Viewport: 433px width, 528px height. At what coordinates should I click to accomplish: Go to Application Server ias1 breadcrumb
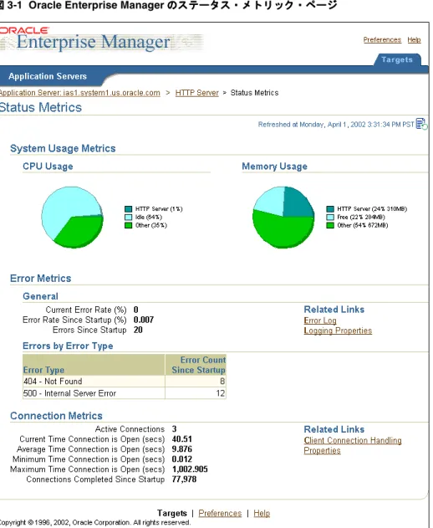(79, 93)
